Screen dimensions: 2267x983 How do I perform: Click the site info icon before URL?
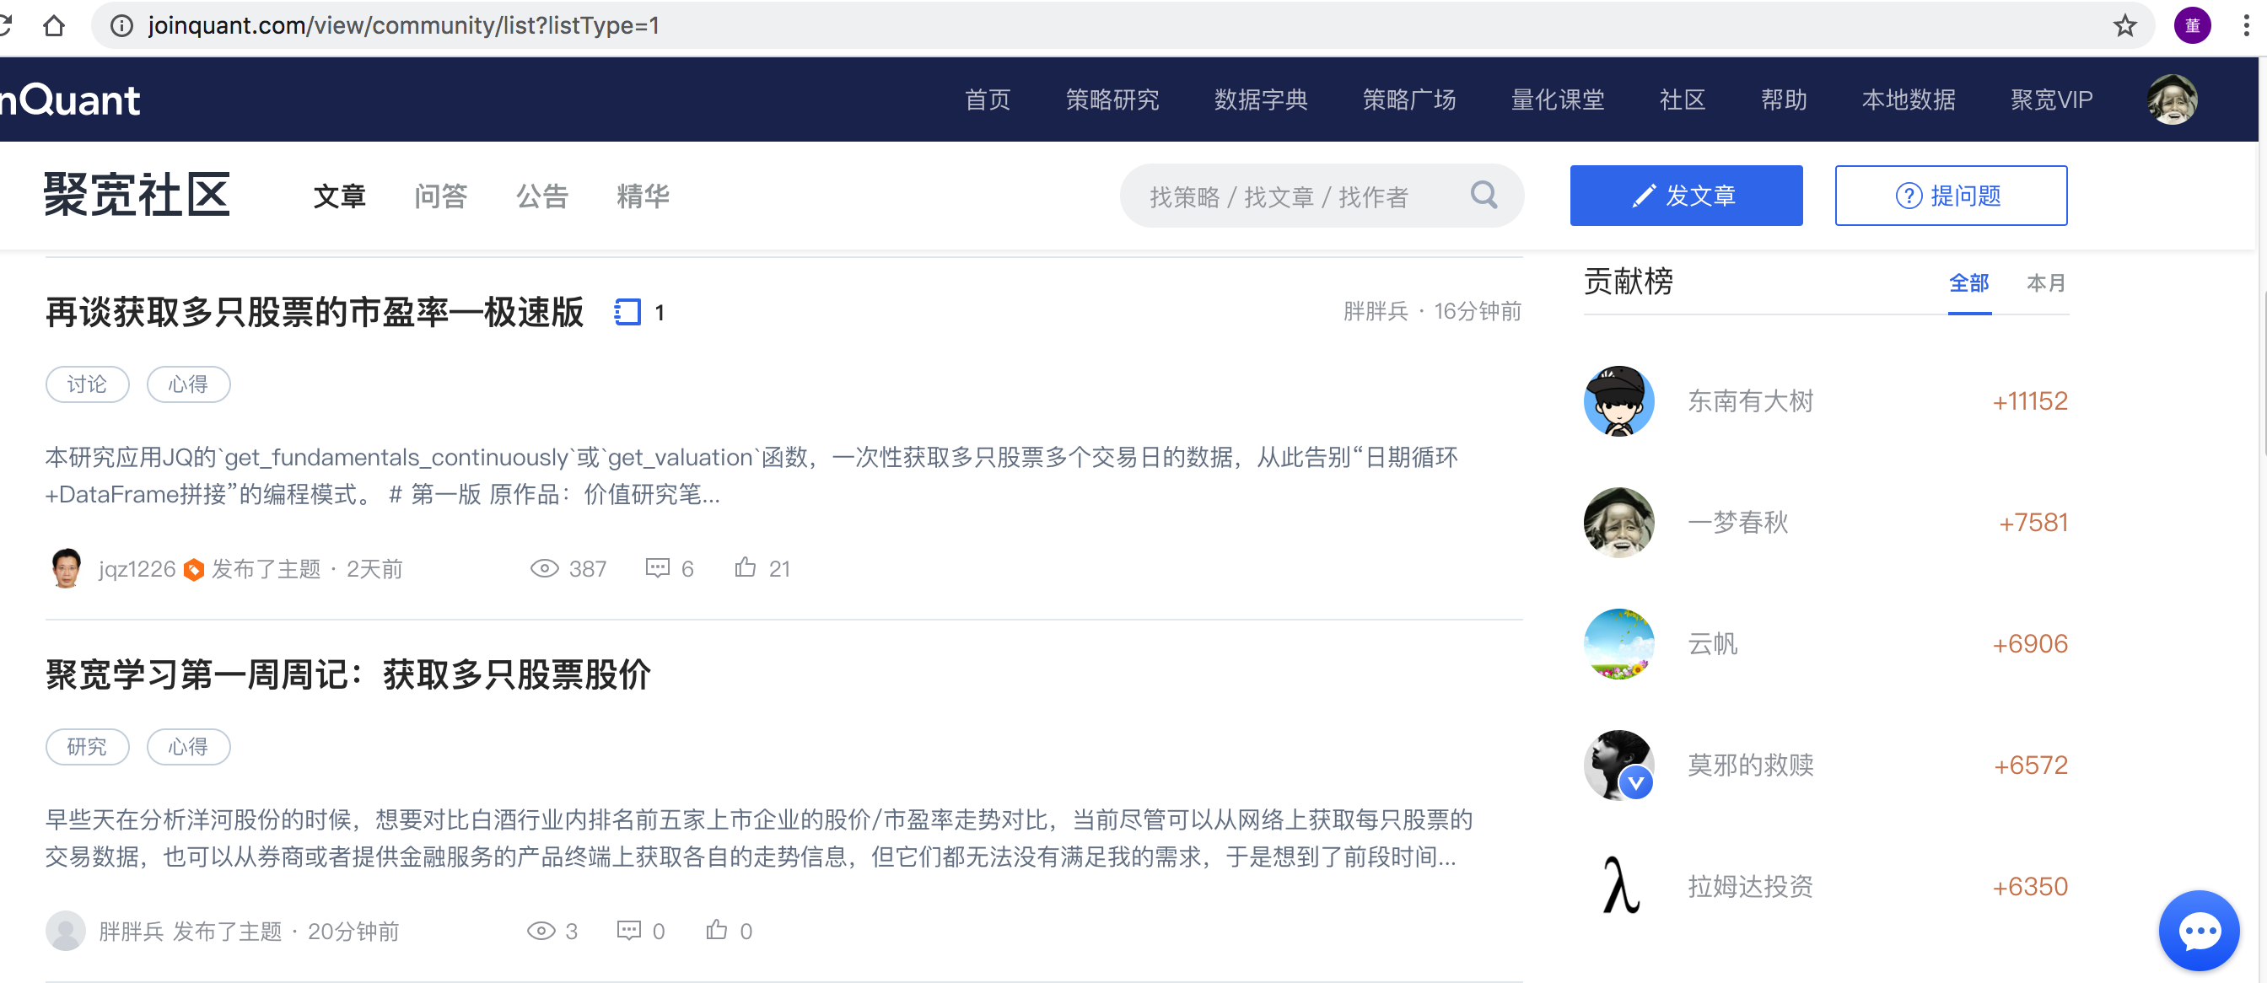pyautogui.click(x=121, y=25)
